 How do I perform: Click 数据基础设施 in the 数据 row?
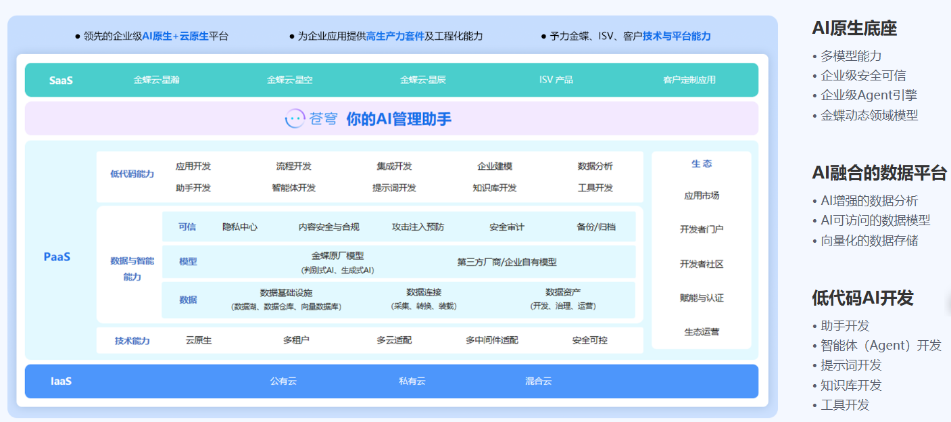286,293
